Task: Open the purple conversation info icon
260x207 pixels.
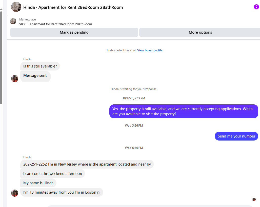Action: [x=256, y=7]
